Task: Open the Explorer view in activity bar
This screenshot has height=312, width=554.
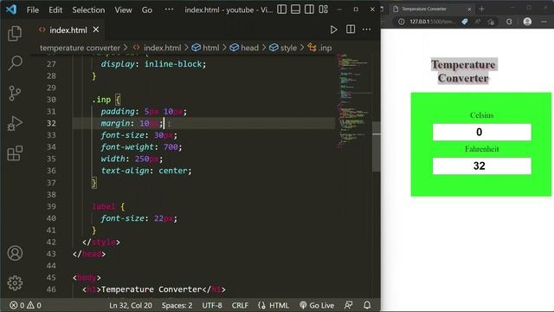Action: (15, 33)
